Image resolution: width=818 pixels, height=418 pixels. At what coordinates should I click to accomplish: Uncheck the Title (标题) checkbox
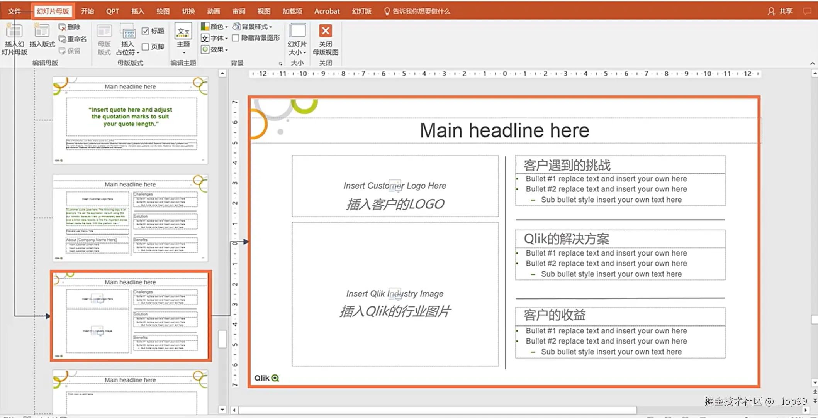click(x=146, y=31)
